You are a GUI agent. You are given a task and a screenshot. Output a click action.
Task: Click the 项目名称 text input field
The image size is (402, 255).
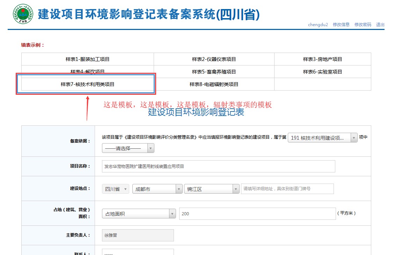coord(218,166)
